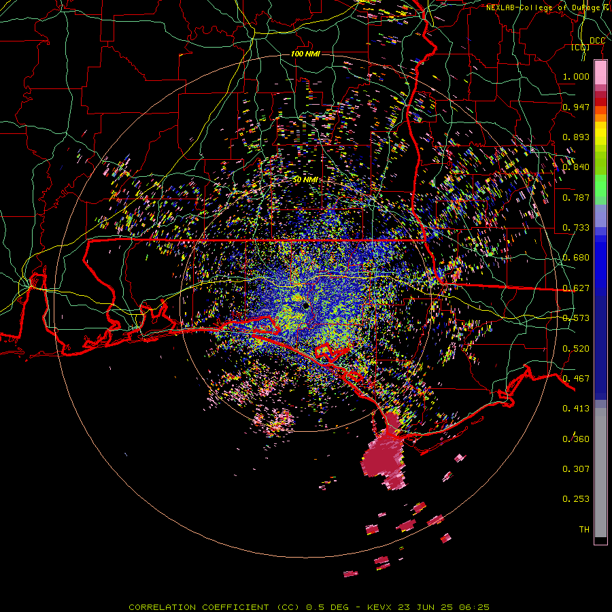Select the 0.467 legend value

[x=576, y=379]
